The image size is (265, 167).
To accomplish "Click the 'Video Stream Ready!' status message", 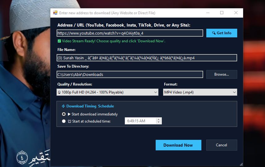I will tap(114, 41).
